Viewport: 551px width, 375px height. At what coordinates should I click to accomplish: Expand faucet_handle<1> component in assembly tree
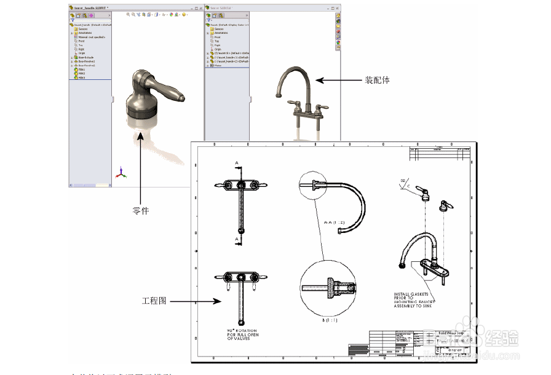click(208, 58)
